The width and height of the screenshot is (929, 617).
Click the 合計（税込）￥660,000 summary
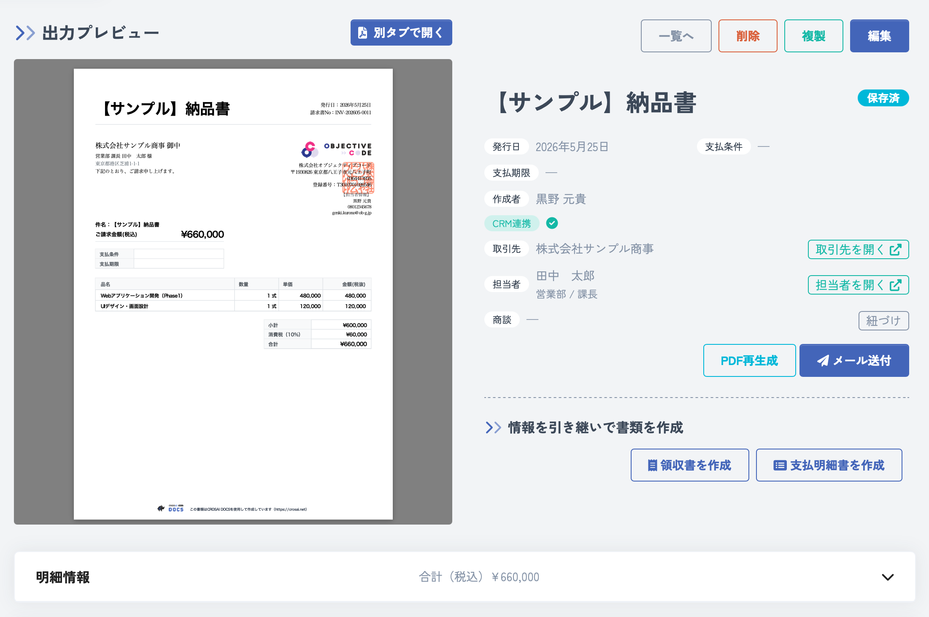(479, 577)
